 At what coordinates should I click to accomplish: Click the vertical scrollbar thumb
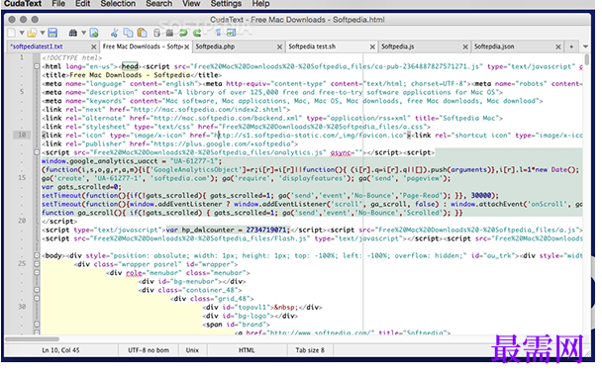[586, 60]
